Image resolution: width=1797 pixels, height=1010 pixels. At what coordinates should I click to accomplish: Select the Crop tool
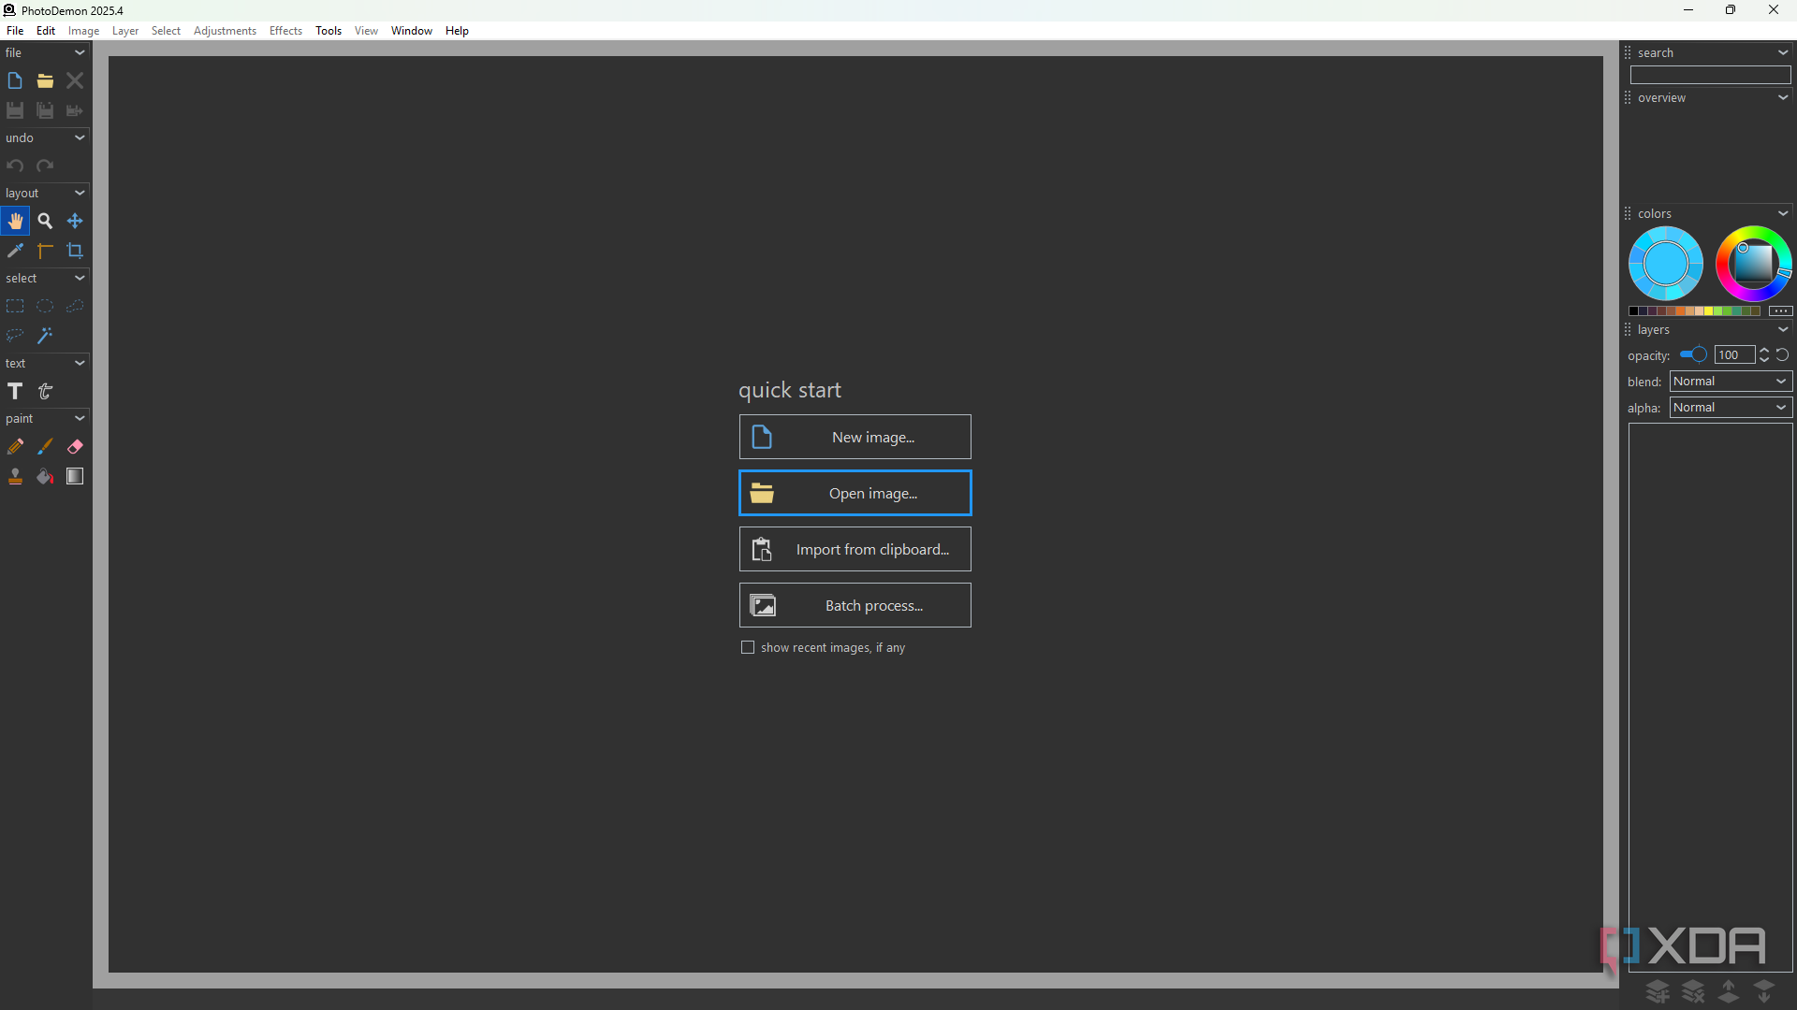pos(75,251)
